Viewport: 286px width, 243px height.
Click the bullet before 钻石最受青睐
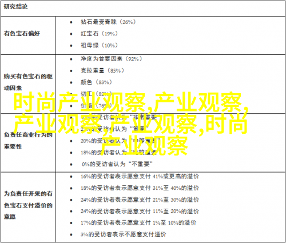pos(71,22)
